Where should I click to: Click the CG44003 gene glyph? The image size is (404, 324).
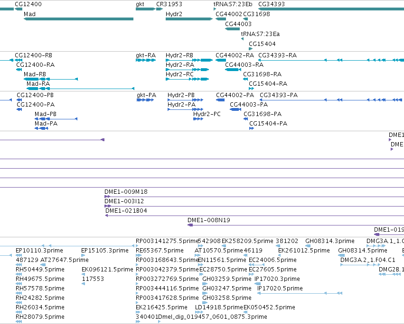coord(233,29)
